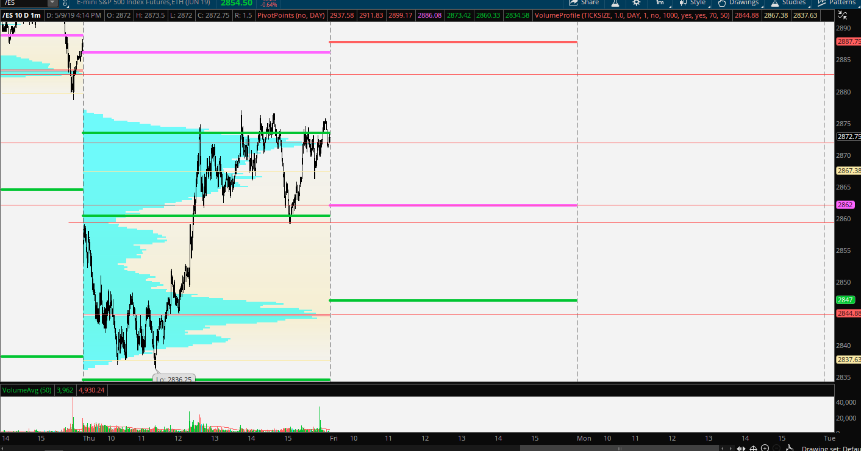Click the Thu date label on time axis
This screenshot has width=861, height=451.
click(88, 438)
